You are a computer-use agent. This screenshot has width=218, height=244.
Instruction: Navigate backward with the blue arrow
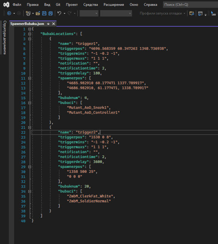pos(9,13)
